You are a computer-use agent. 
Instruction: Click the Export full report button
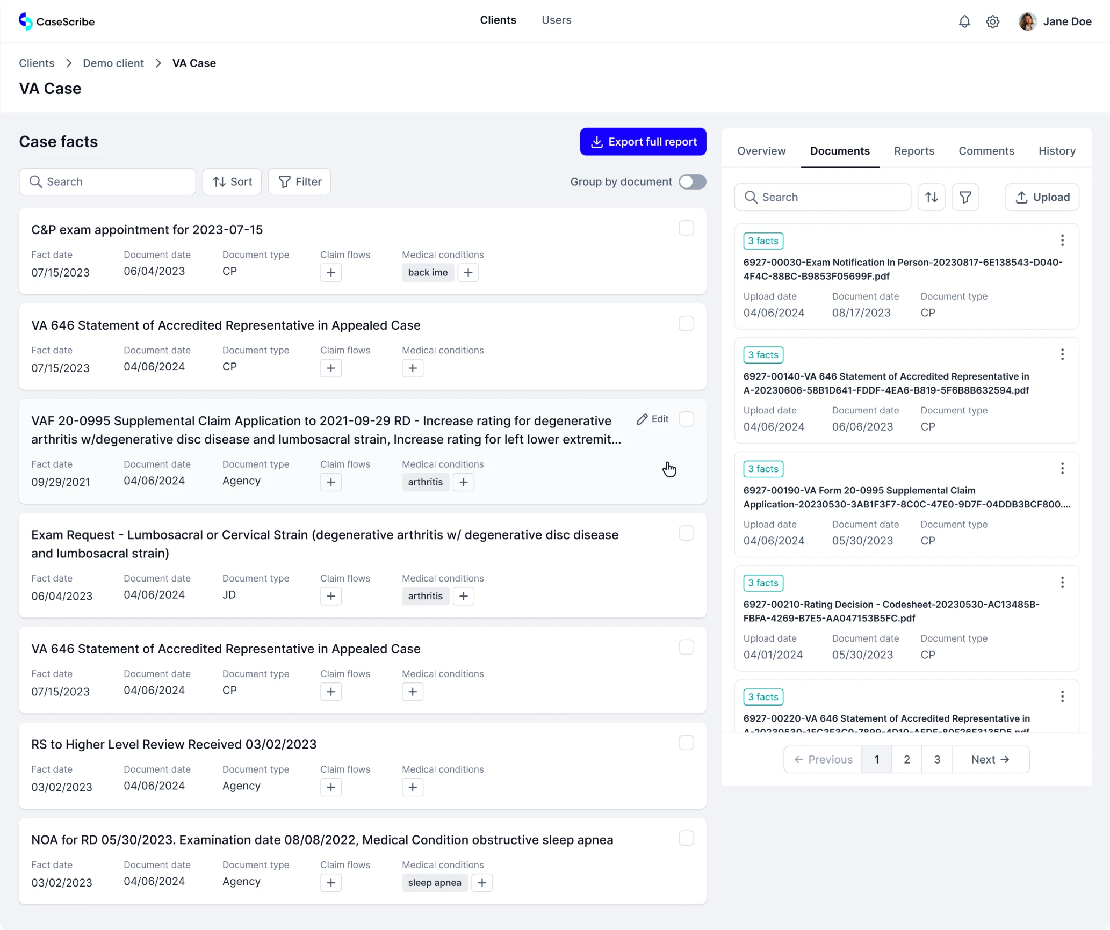coord(643,141)
